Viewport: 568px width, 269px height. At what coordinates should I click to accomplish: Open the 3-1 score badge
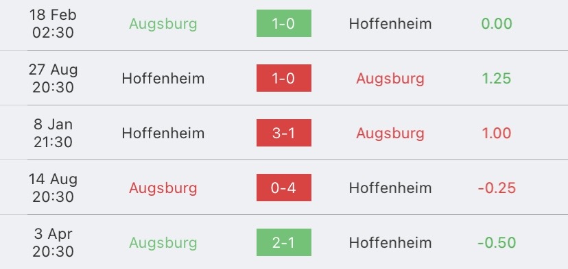pos(283,133)
